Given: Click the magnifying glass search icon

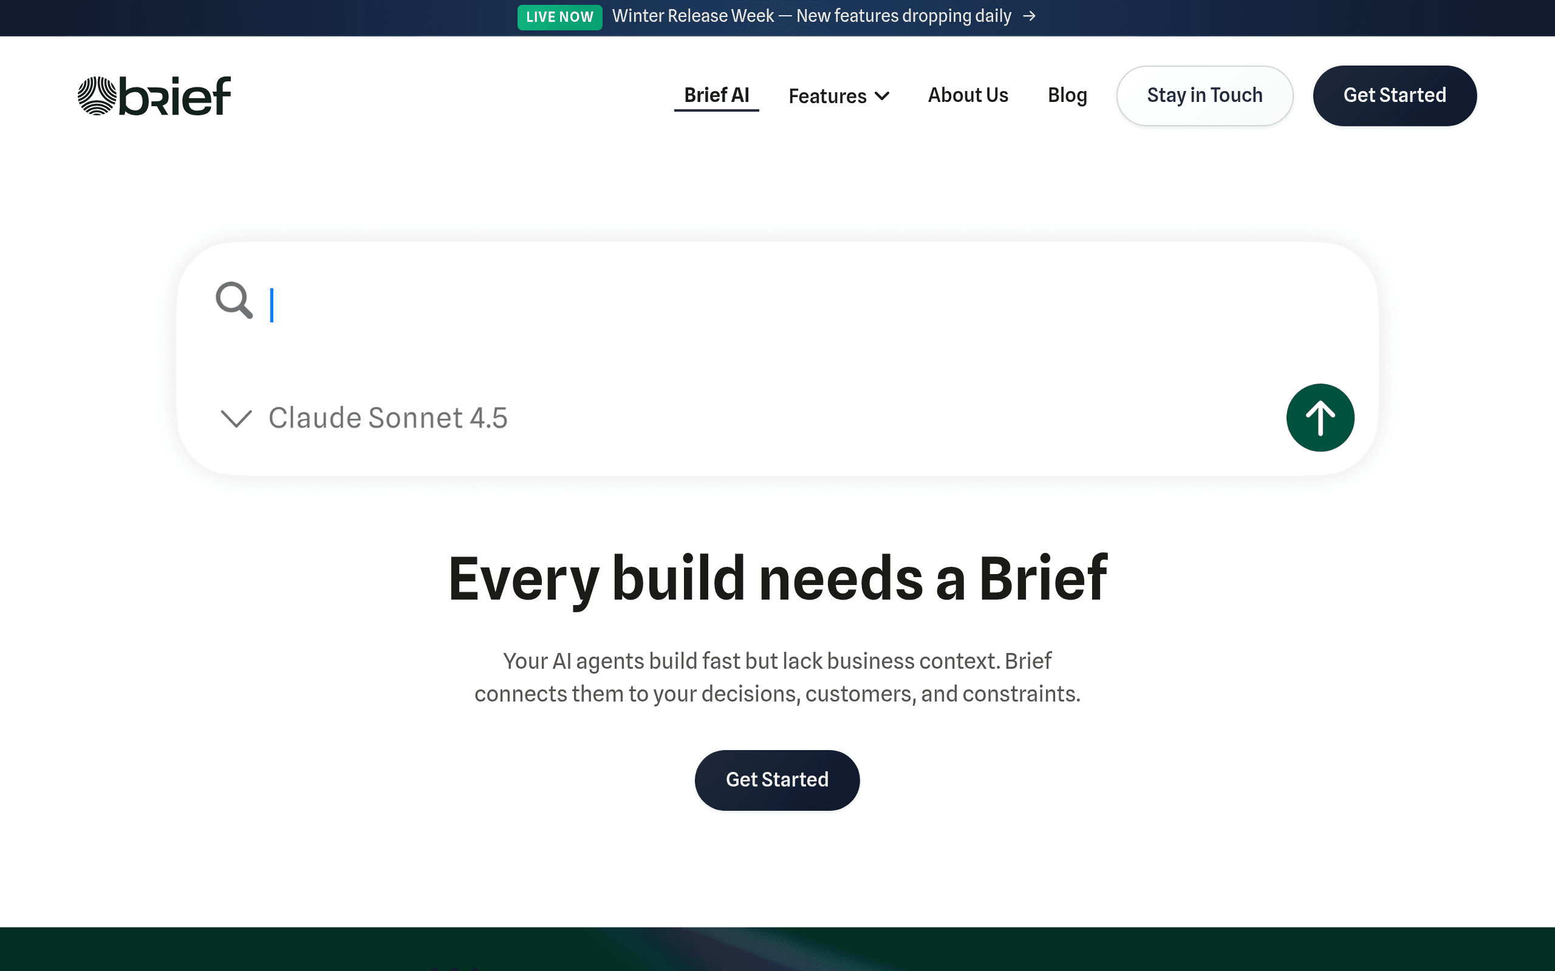Looking at the screenshot, I should pyautogui.click(x=234, y=300).
